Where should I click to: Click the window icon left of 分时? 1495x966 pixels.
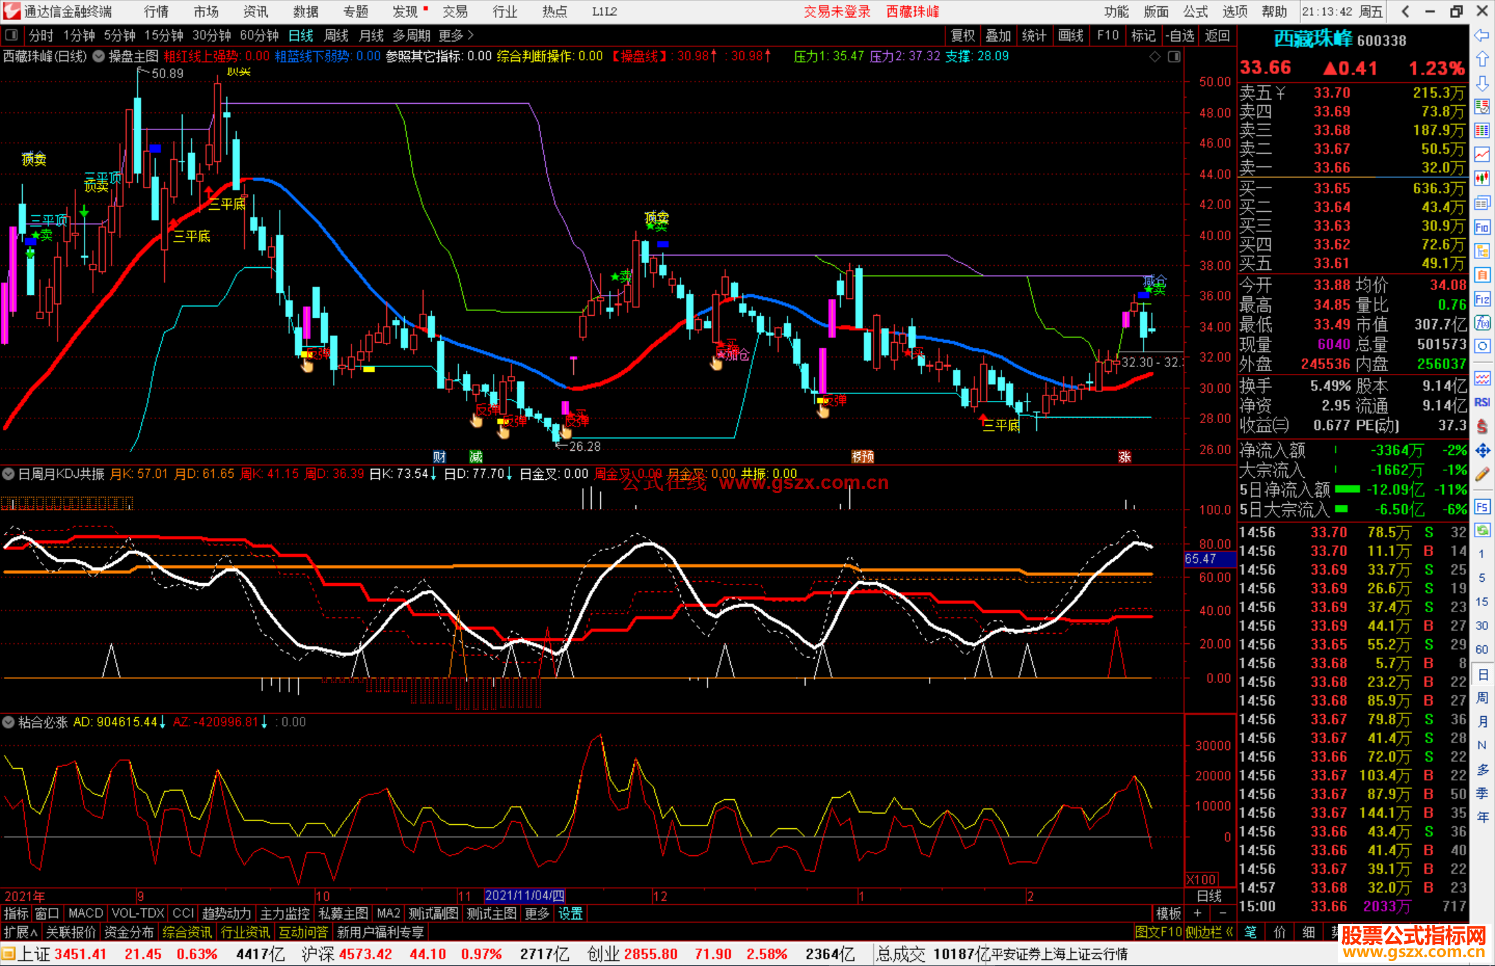click(x=11, y=35)
